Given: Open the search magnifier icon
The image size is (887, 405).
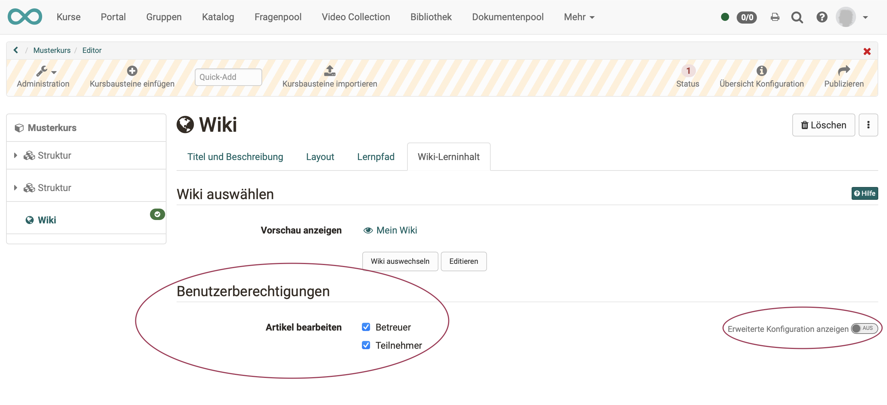Looking at the screenshot, I should coord(797,17).
